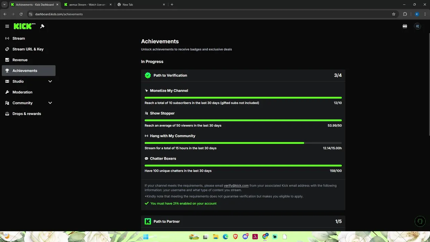Open the browser extensions puzzle icon
This screenshot has width=430, height=242.
405,14
